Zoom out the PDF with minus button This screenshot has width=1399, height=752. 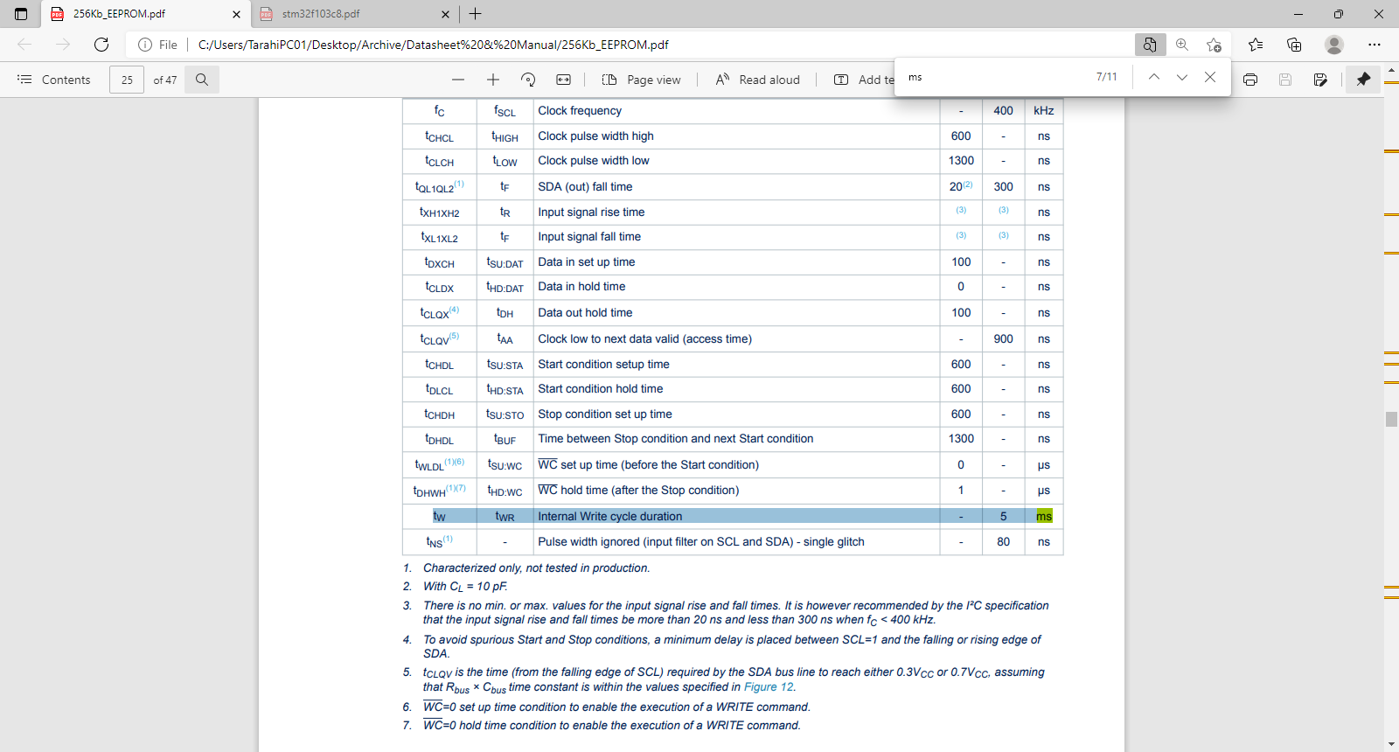pos(458,80)
